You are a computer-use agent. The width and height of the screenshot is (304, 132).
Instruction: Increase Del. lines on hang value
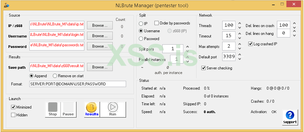[294, 31]
